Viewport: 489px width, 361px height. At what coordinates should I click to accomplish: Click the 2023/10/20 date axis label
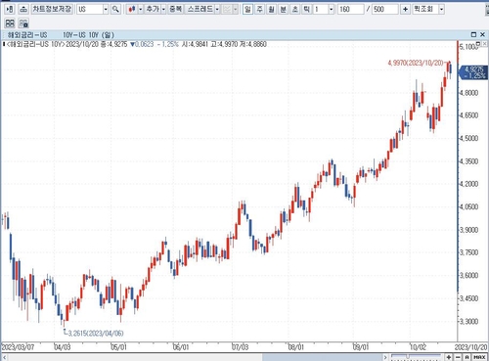coord(471,347)
